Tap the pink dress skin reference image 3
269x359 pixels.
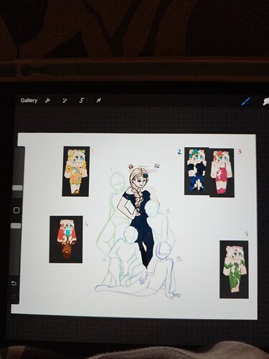pos(222,173)
